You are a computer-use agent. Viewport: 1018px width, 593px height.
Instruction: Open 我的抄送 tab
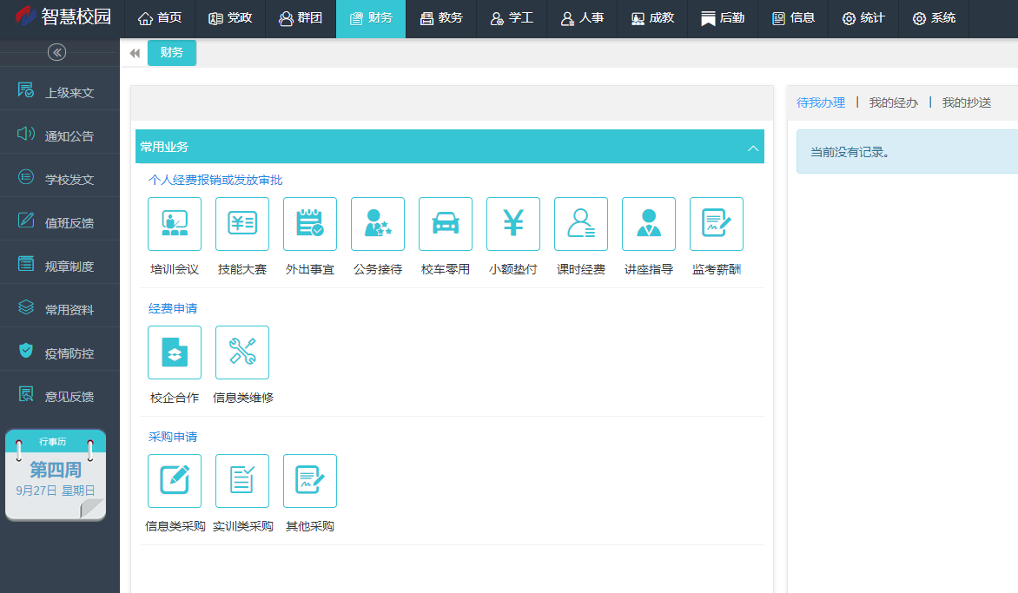pos(966,102)
